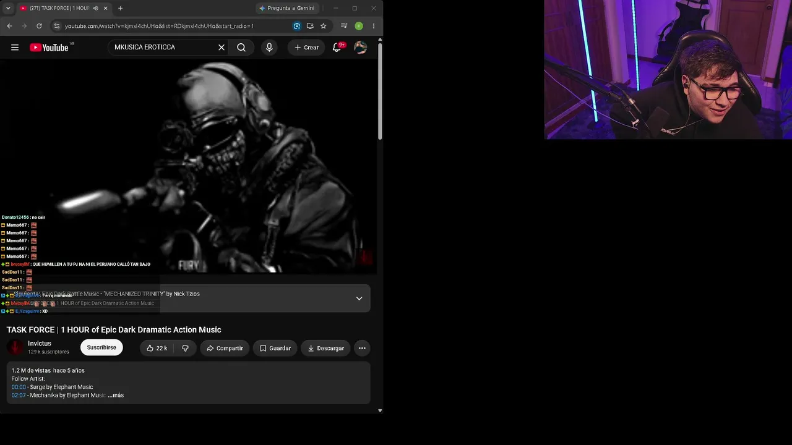Image resolution: width=792 pixels, height=445 pixels.
Task: Jump to 02:07 timestamp link
Action: (x=19, y=395)
